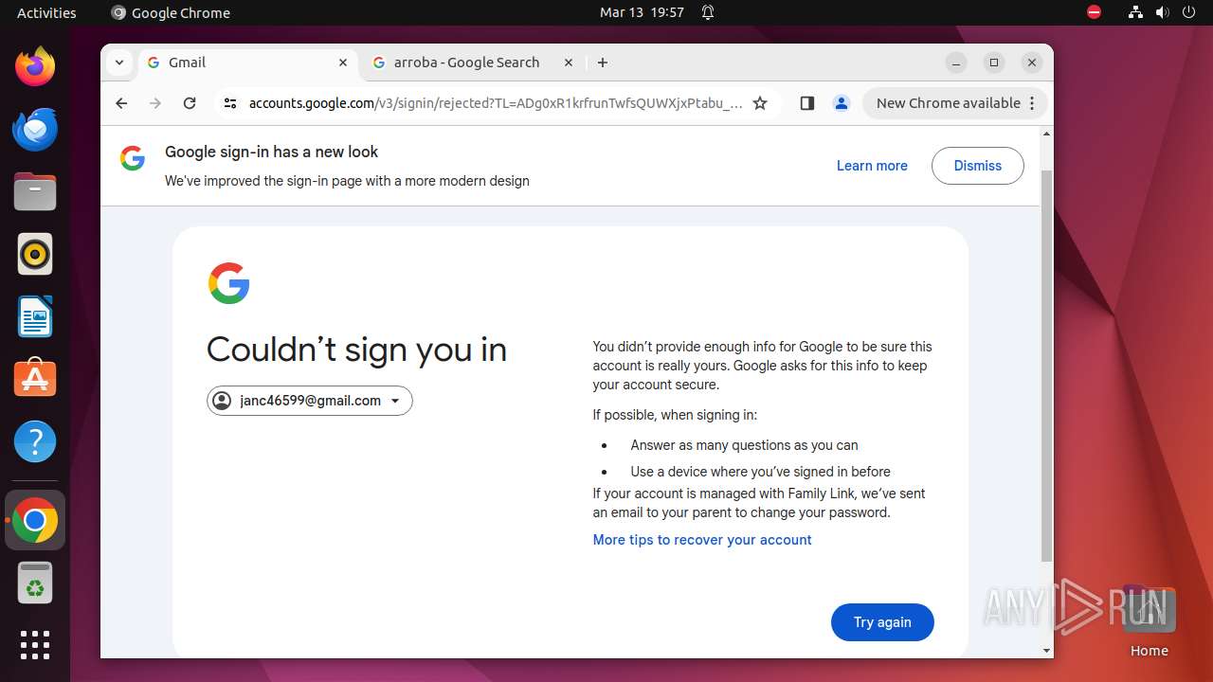Image resolution: width=1213 pixels, height=682 pixels.
Task: Show Applications grid in dock
Action: 35,645
